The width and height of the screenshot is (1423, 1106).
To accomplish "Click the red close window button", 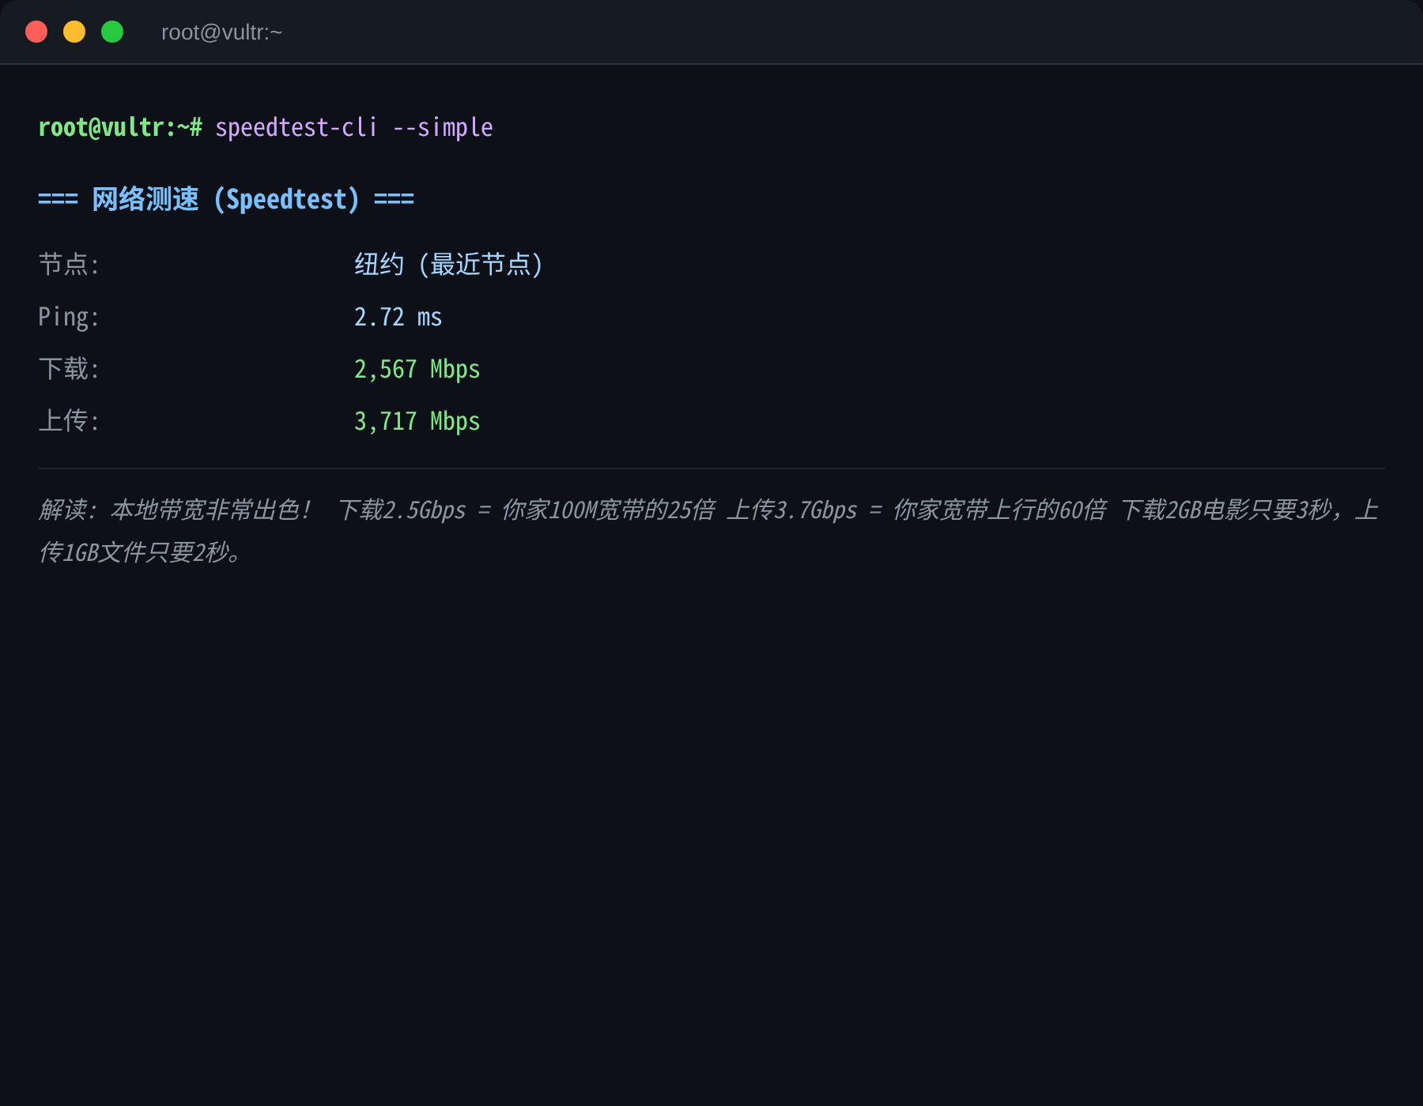I will click(36, 32).
